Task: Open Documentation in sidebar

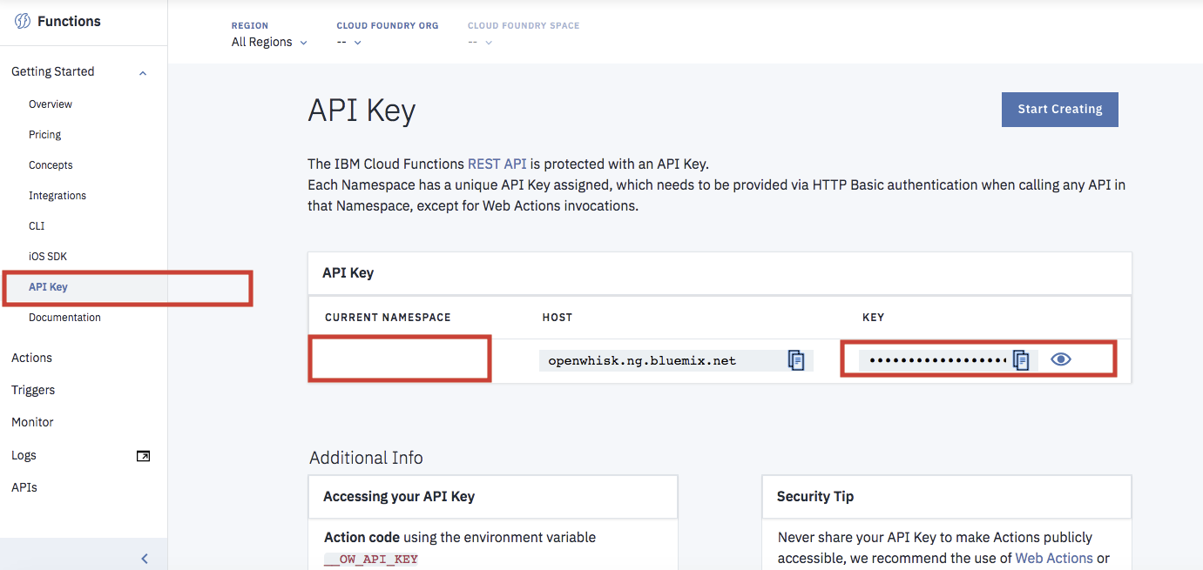Action: (64, 318)
